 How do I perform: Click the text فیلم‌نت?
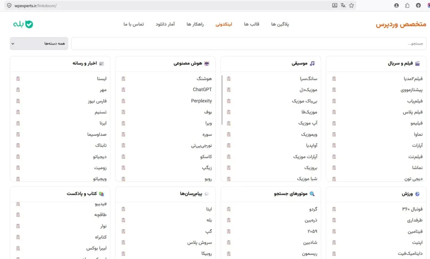coord(415,157)
